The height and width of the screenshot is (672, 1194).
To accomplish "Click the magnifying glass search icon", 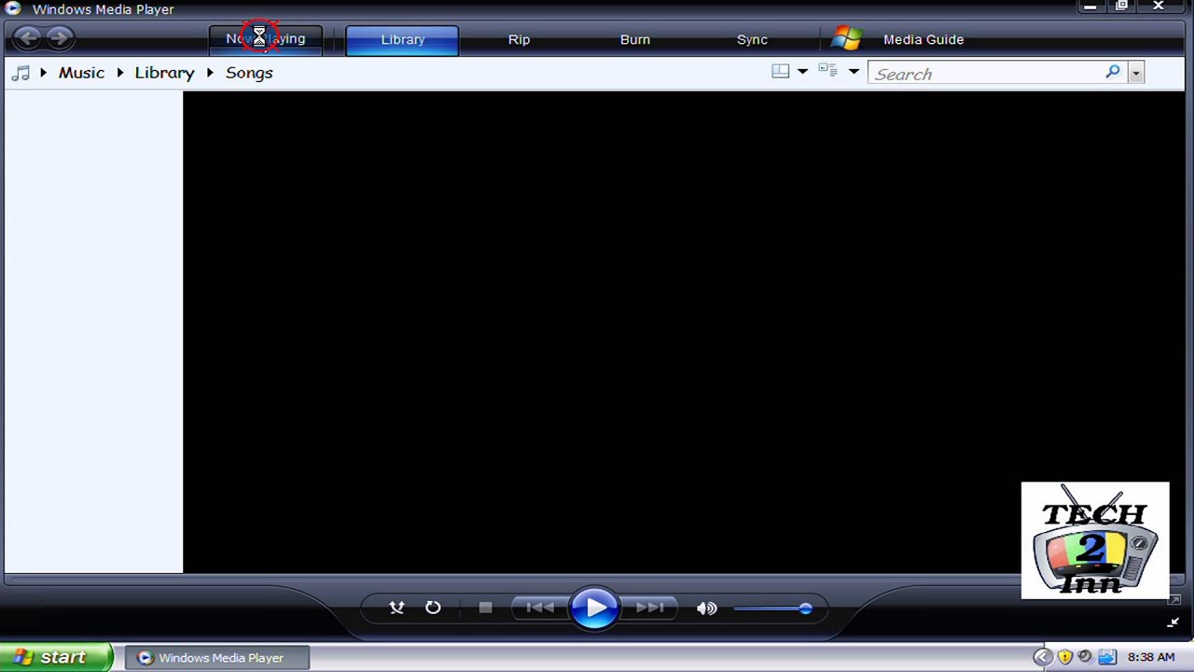I will tap(1113, 72).
